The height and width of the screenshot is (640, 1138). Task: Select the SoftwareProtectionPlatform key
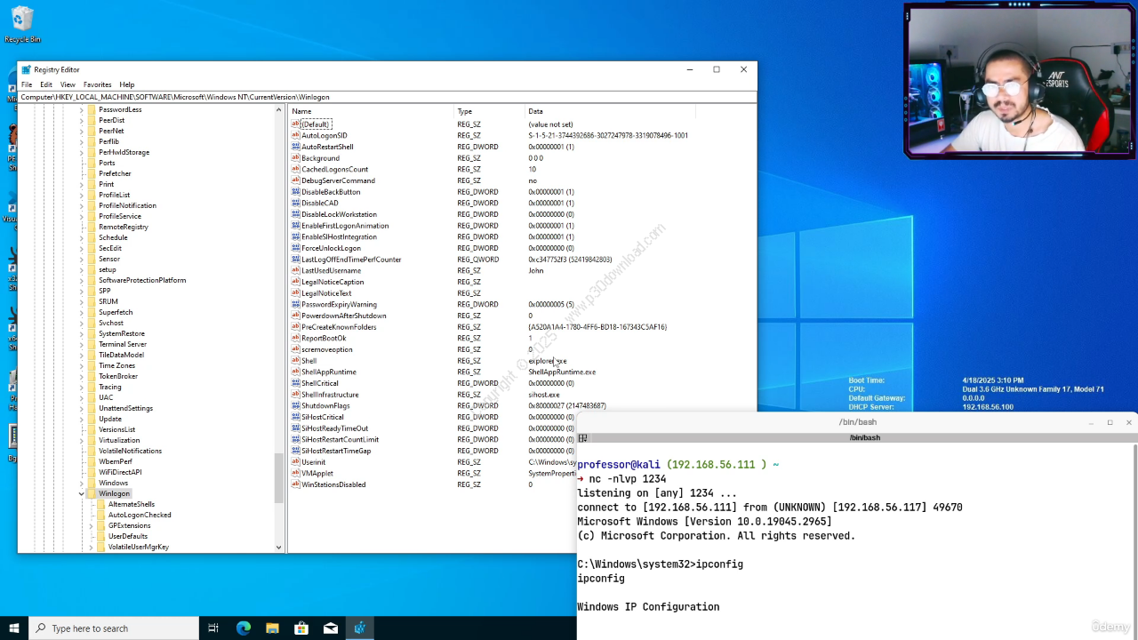[x=142, y=280]
